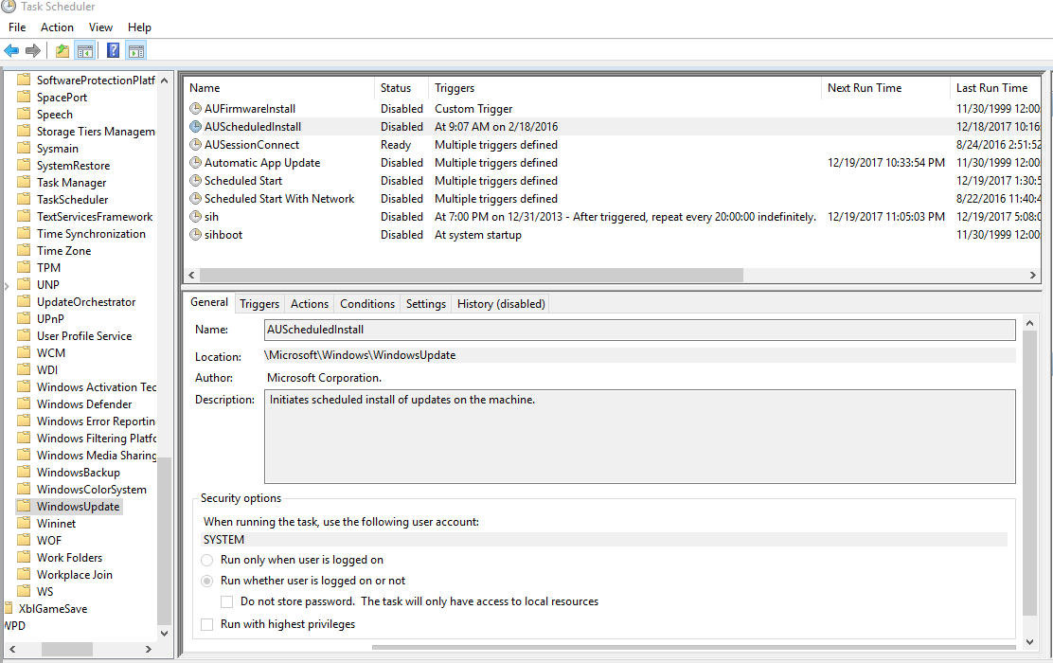Switch to the Triggers tab
Viewport: 1053px width, 663px height.
[x=259, y=304]
